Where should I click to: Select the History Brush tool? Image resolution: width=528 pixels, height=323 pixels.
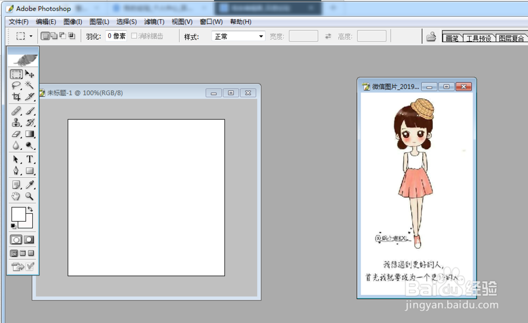click(30, 122)
